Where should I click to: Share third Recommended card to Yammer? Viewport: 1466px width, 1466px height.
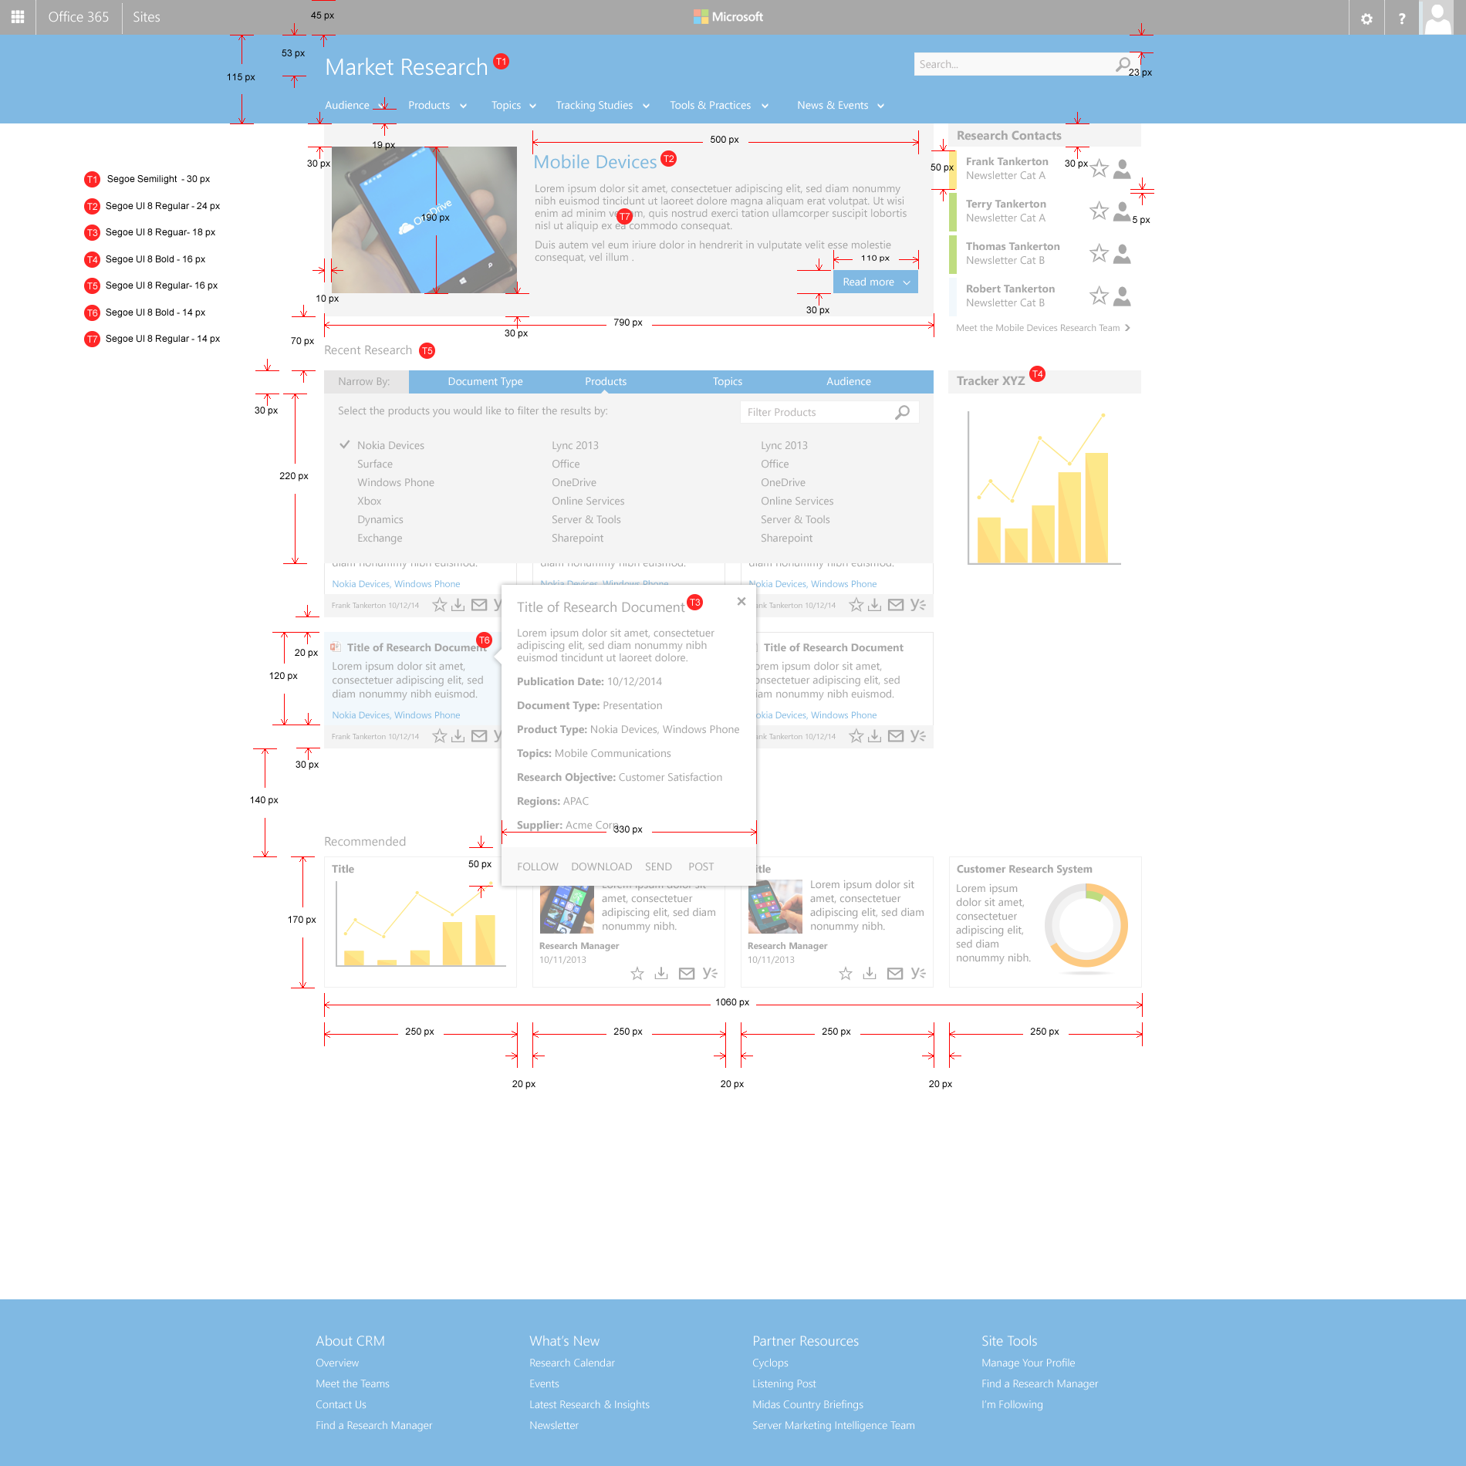918,974
